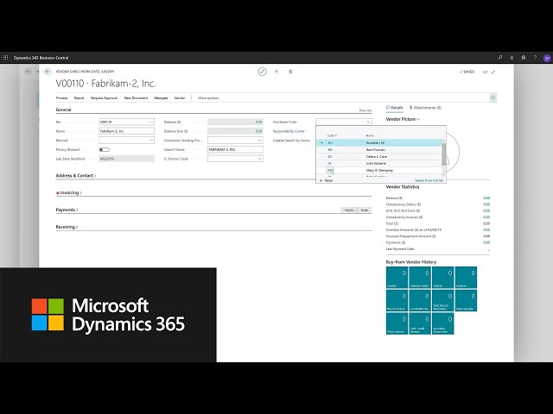Click the Select from full list link
This screenshot has width=553, height=414.
[429, 180]
